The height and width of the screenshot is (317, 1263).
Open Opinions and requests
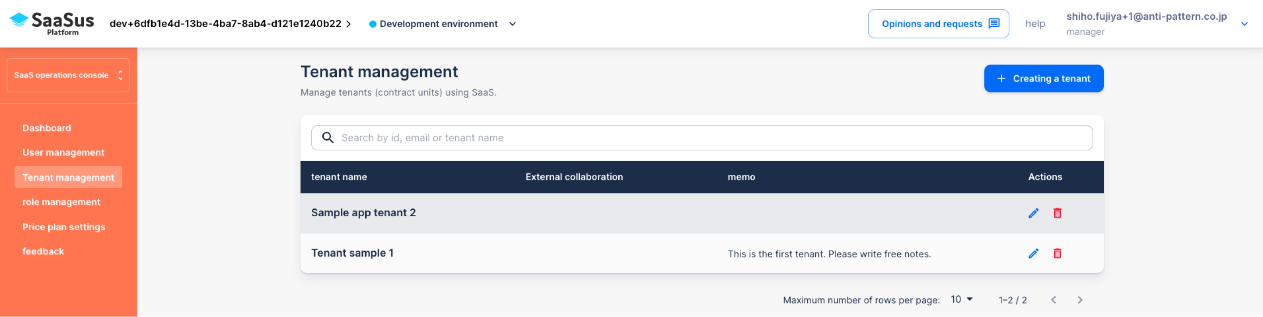pos(938,24)
